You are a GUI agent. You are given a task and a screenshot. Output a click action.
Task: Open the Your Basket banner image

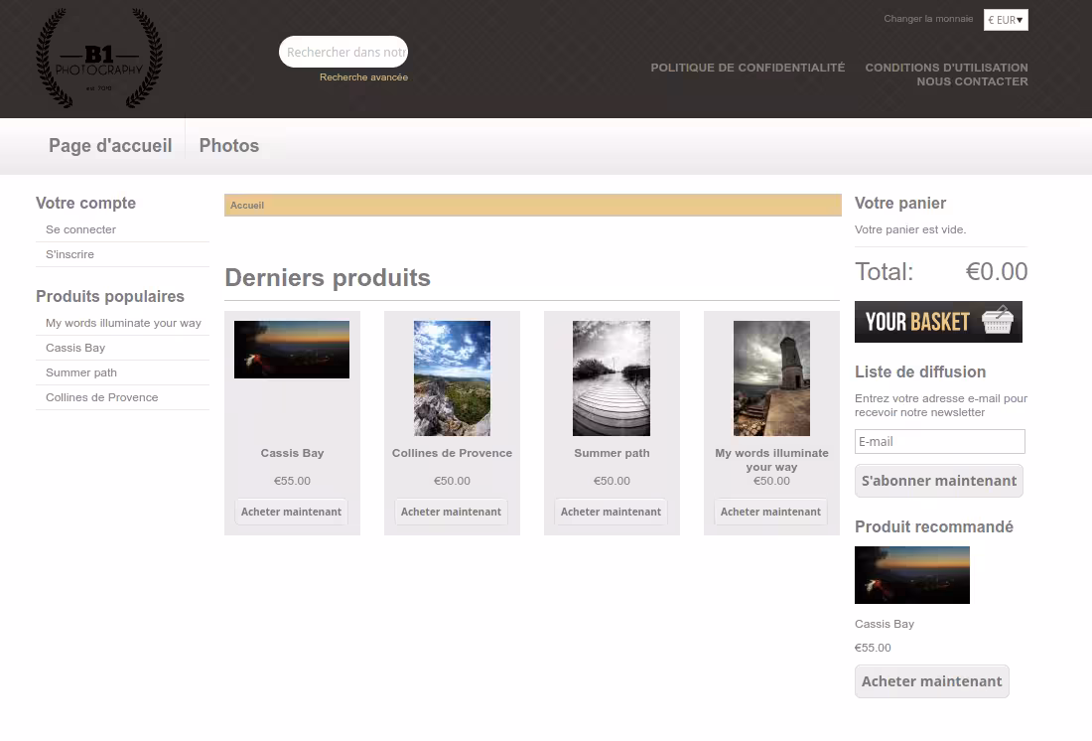click(x=938, y=322)
